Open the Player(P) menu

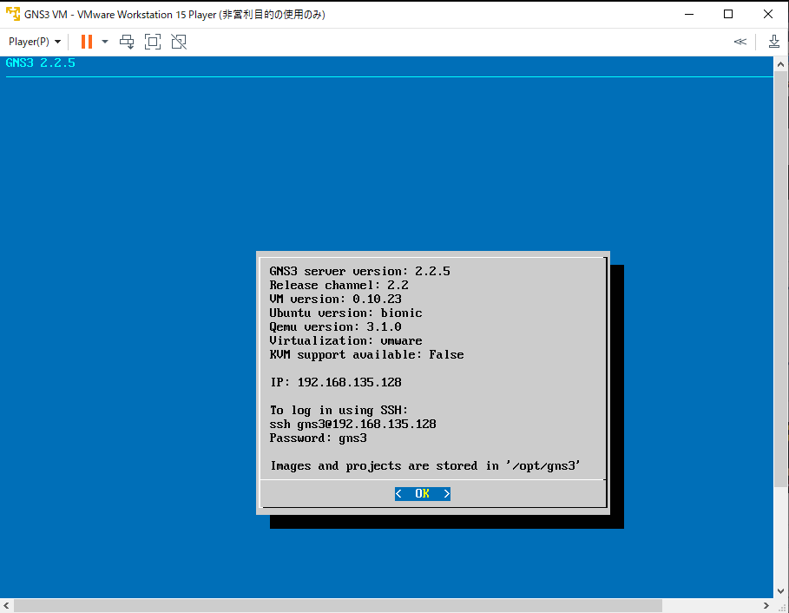tap(34, 42)
